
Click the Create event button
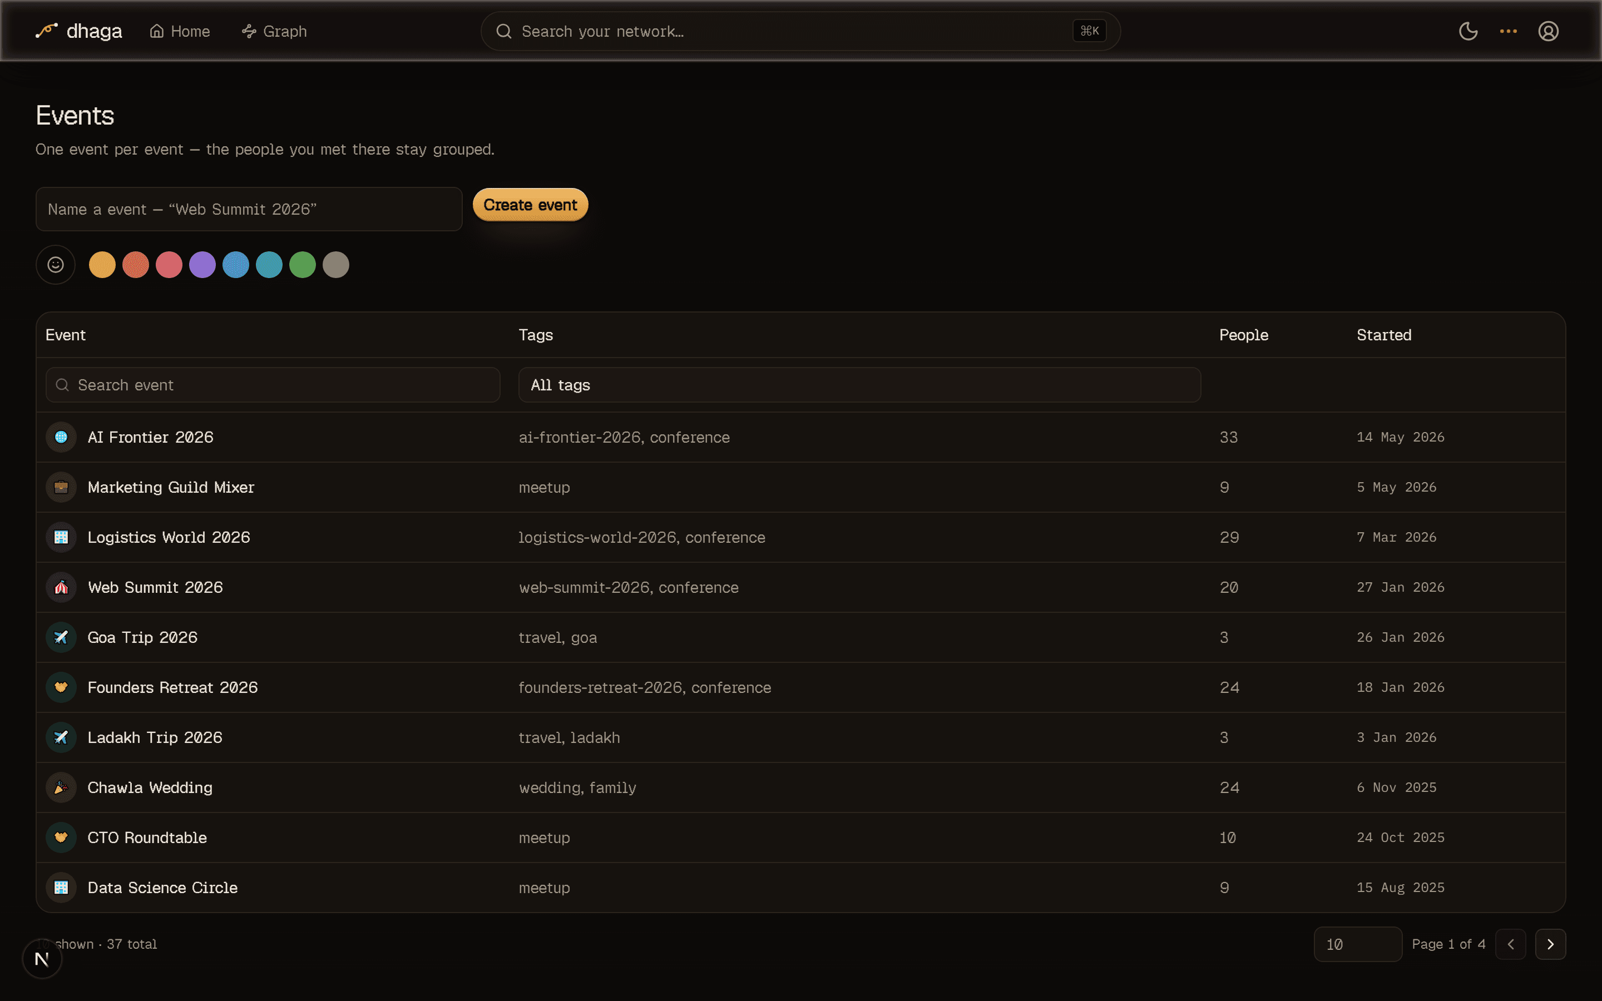[x=530, y=205]
